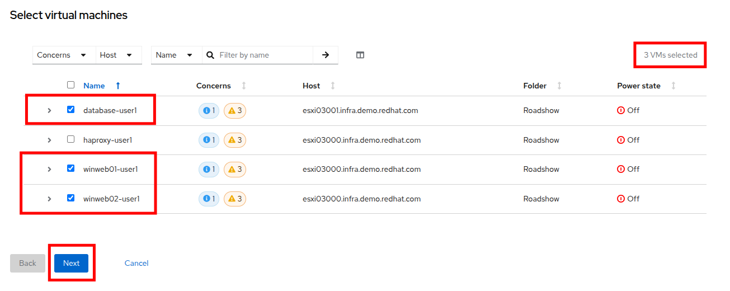Sort table by Folder column header
Image resolution: width=730 pixels, height=291 pixels.
[535, 86]
